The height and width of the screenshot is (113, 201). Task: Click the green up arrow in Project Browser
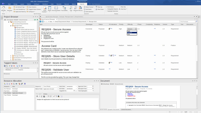[x=35, y=19]
